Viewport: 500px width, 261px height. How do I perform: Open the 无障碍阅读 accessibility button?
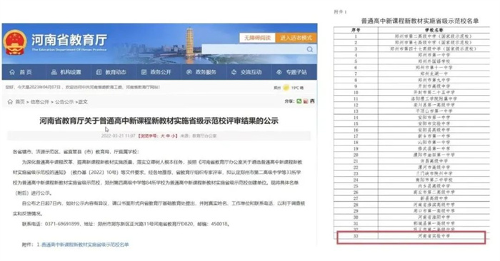coord(257,38)
